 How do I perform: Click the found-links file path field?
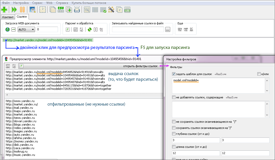click(138, 29)
